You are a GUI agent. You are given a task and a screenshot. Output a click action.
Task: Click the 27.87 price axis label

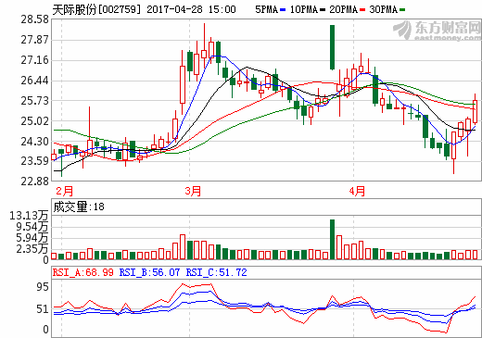pos(35,40)
